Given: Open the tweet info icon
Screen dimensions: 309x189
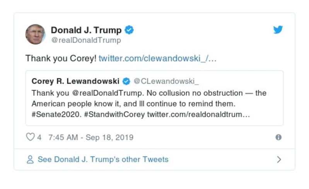Looking at the screenshot, I should pos(278,137).
